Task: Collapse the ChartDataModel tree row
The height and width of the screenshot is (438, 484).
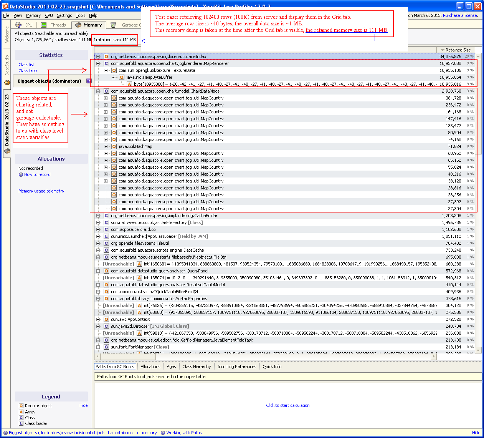Action: (98, 91)
